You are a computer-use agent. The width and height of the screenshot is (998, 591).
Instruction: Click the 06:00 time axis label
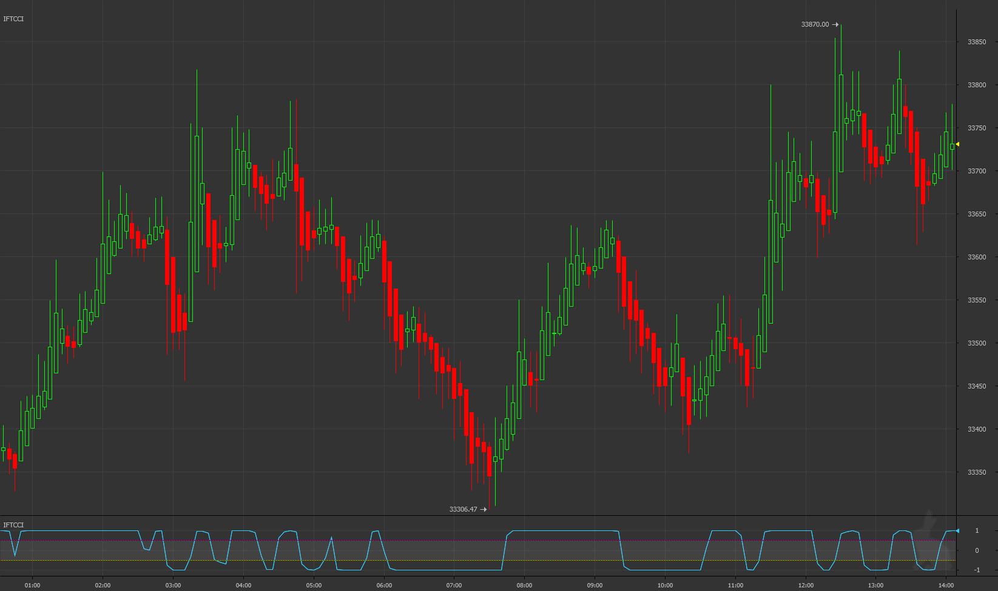[x=384, y=585]
